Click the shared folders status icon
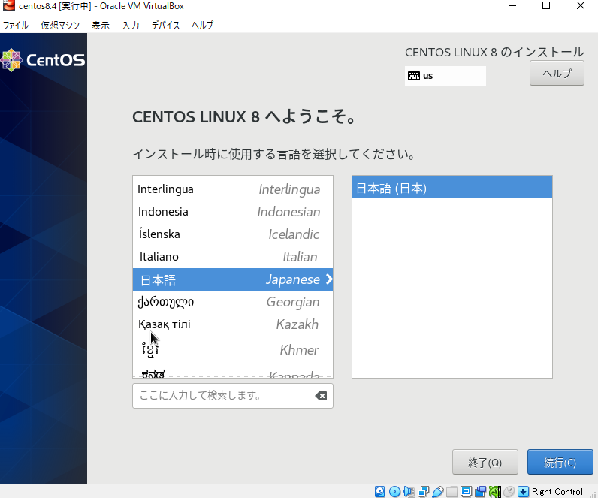Viewport: 598px width, 498px height. point(452,491)
